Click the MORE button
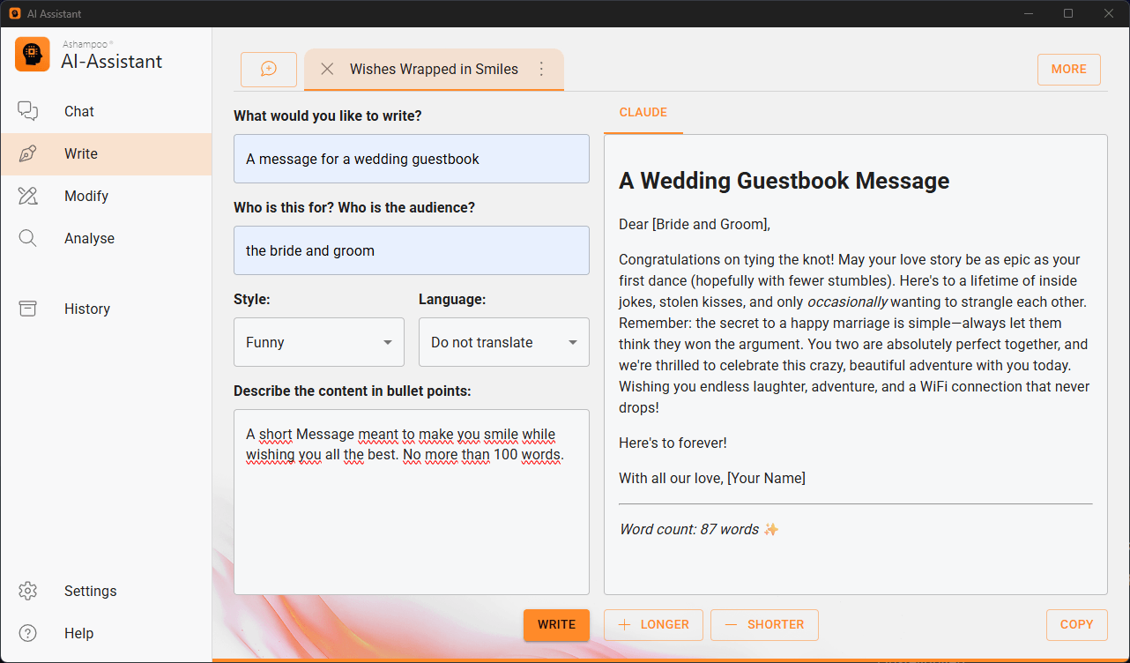This screenshot has height=663, width=1130. click(x=1069, y=70)
